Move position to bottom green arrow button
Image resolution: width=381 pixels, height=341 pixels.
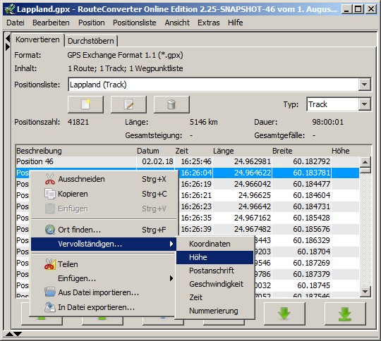(x=345, y=314)
